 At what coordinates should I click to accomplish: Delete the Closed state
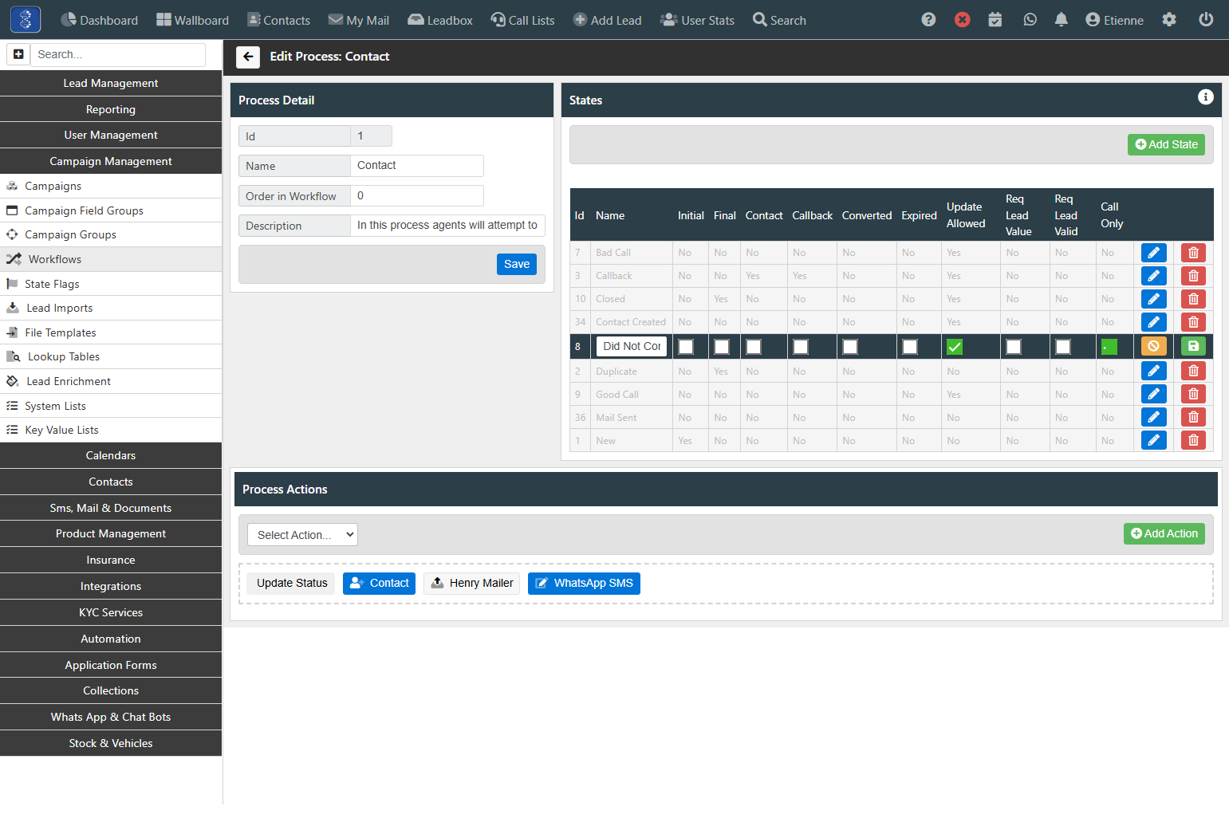1193,299
